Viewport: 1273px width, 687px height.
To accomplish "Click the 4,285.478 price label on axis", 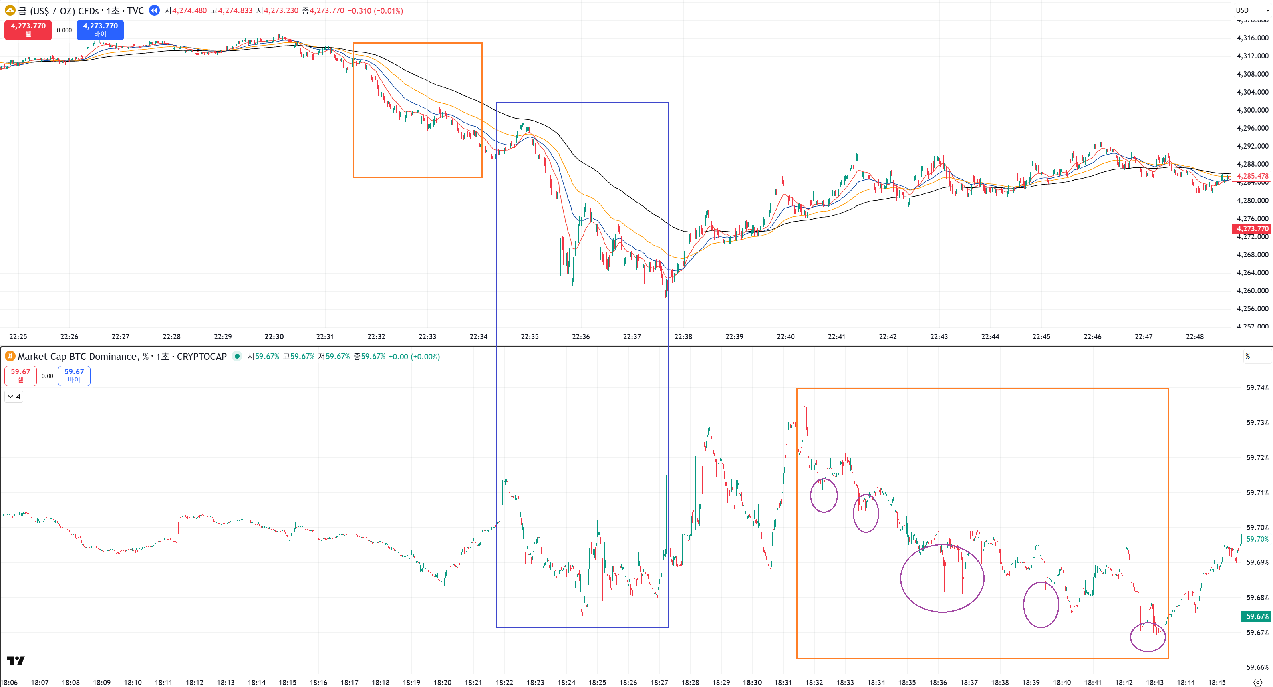I will pyautogui.click(x=1252, y=176).
